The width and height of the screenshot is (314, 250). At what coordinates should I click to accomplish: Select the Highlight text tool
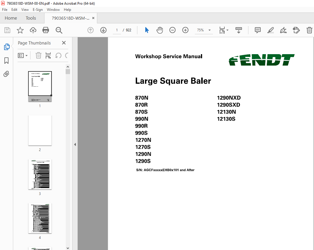click(x=271, y=30)
